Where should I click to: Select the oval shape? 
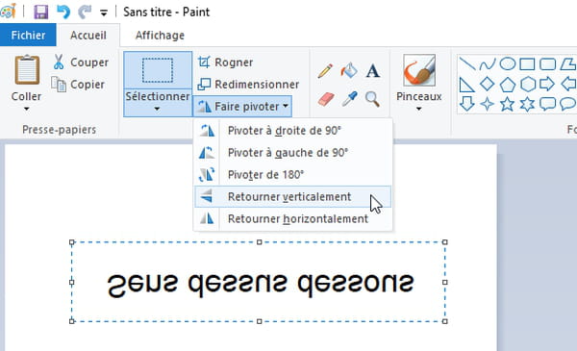[508, 64]
